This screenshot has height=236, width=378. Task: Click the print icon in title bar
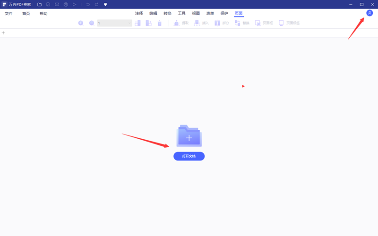(66, 5)
